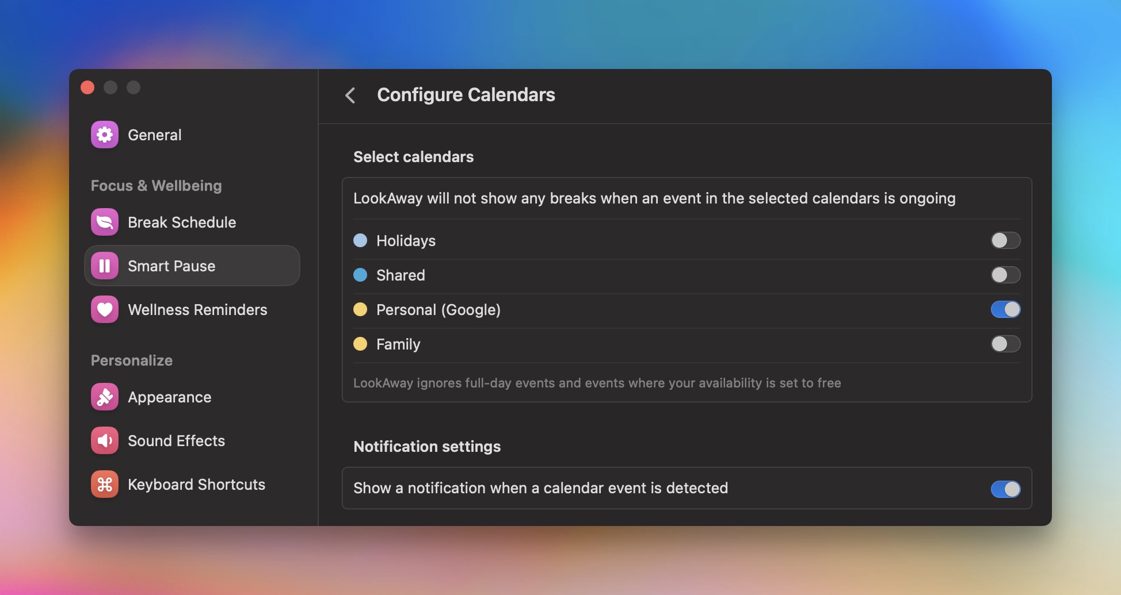Image resolution: width=1121 pixels, height=595 pixels.
Task: Click the Notification settings heading
Action: click(x=427, y=446)
